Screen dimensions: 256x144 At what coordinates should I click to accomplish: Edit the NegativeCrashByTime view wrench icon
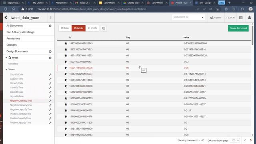[x=50, y=101]
